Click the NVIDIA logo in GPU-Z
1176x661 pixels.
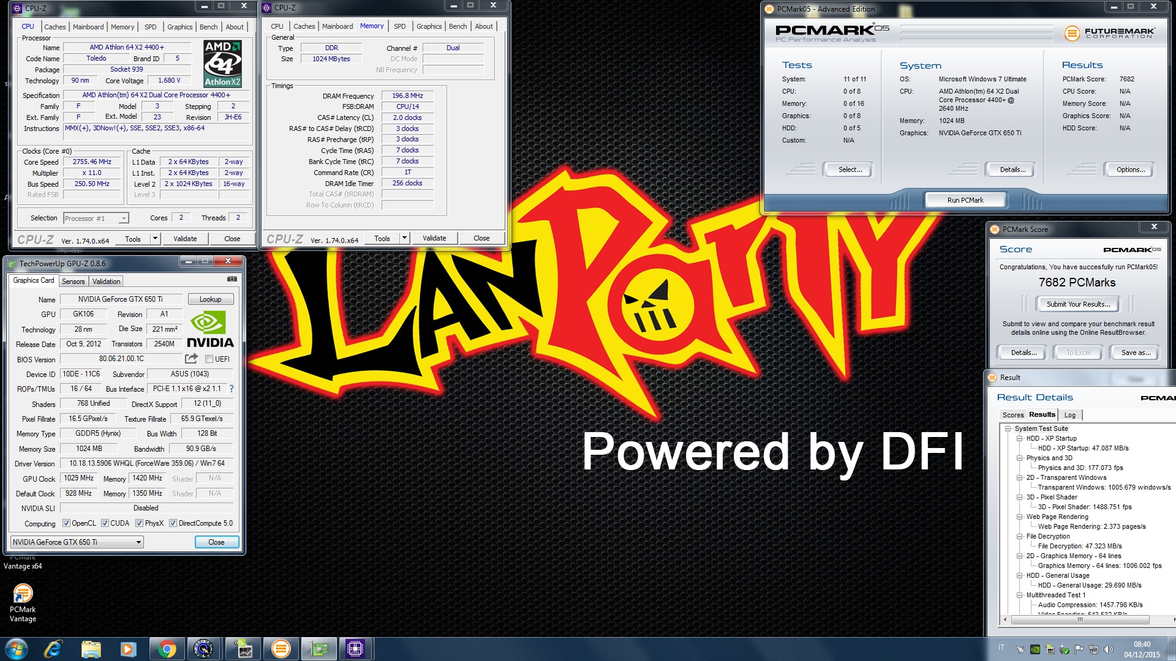[210, 330]
